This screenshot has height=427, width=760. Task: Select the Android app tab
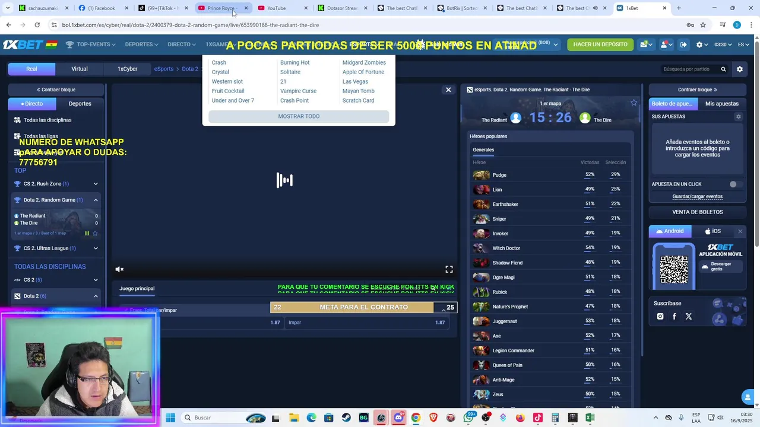tap(670, 231)
